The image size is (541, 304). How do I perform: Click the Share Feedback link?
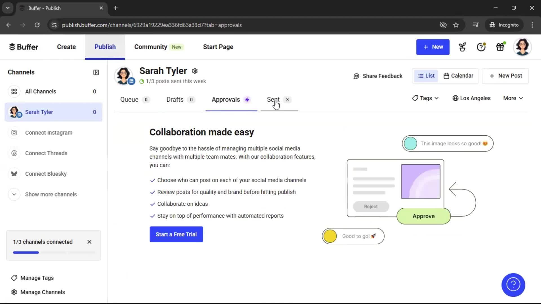[378, 76]
